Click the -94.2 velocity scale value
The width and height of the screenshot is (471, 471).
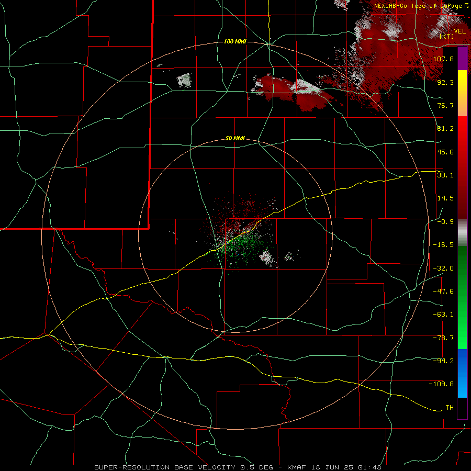point(443,361)
